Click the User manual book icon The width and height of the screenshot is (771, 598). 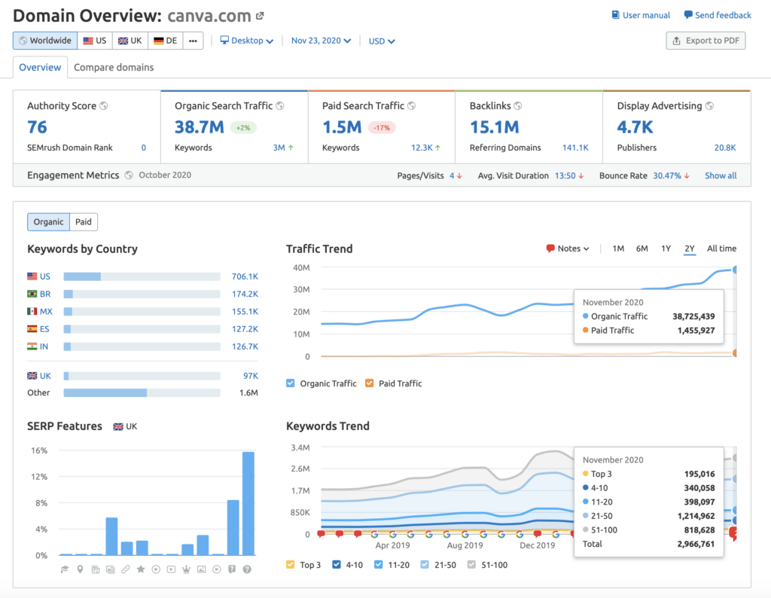[615, 15]
